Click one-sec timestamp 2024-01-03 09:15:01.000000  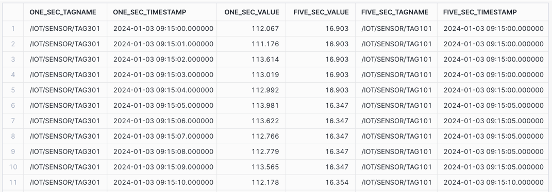[162, 44]
